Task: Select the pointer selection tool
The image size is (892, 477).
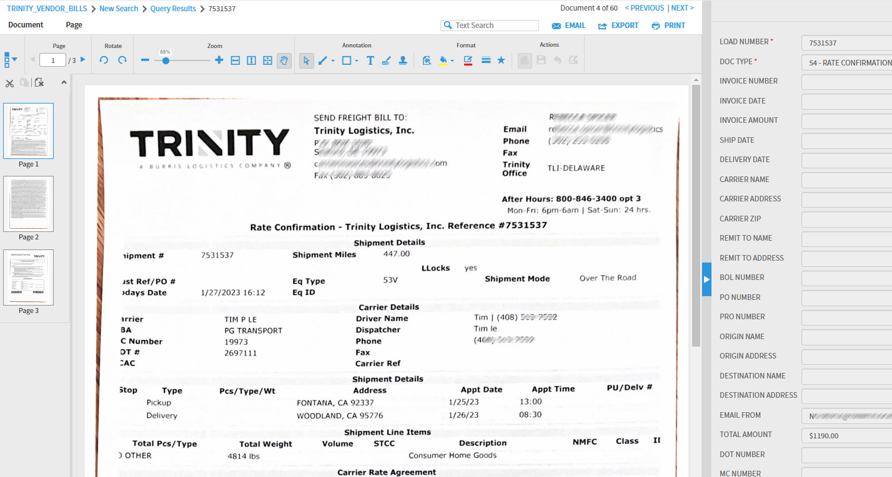Action: click(x=306, y=60)
